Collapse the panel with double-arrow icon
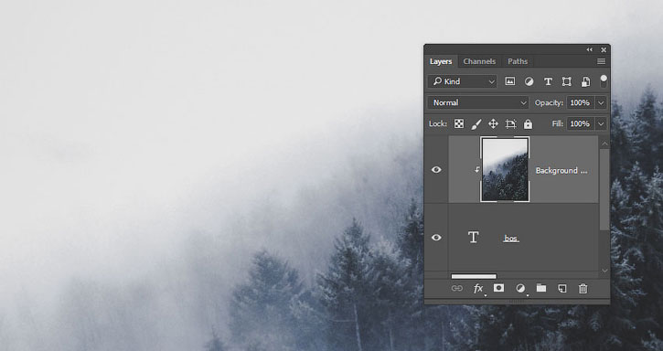The height and width of the screenshot is (351, 663). (590, 49)
